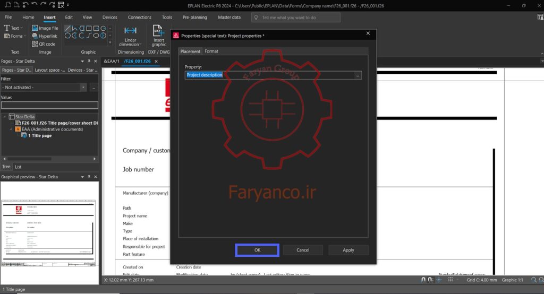Open the File menu

[x=8, y=18]
